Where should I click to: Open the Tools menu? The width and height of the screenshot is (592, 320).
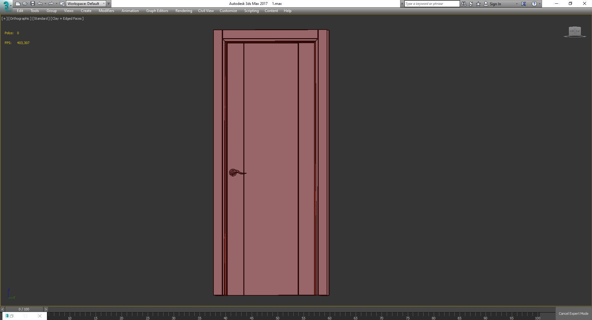click(x=35, y=11)
